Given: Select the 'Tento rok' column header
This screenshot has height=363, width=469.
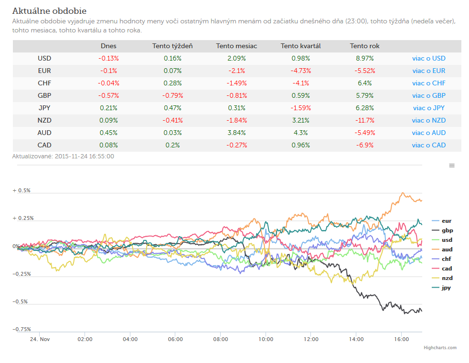Looking at the screenshot, I should pos(364,46).
